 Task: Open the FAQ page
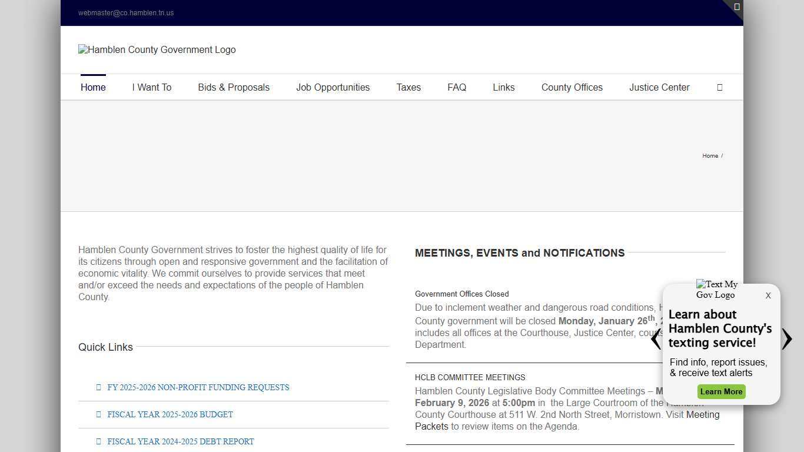pyautogui.click(x=457, y=87)
